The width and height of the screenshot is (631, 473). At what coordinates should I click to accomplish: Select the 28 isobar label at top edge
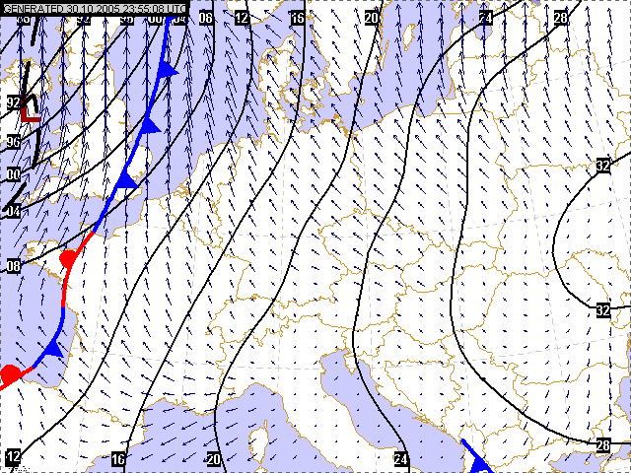tap(560, 18)
